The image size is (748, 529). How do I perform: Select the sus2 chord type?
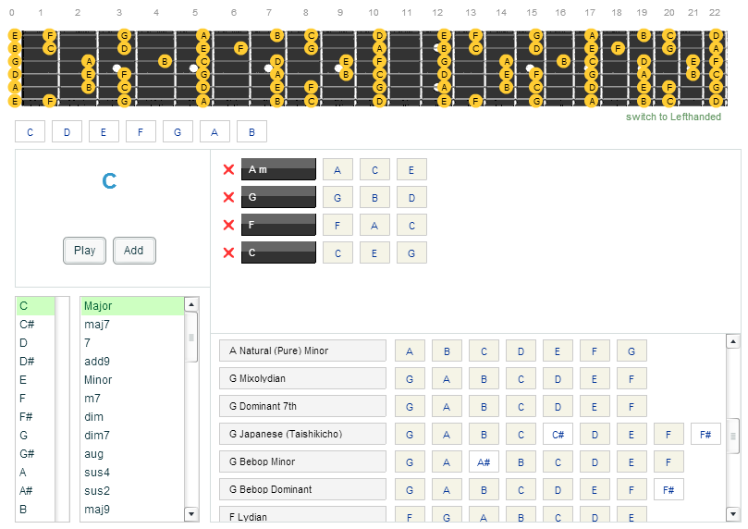point(132,491)
